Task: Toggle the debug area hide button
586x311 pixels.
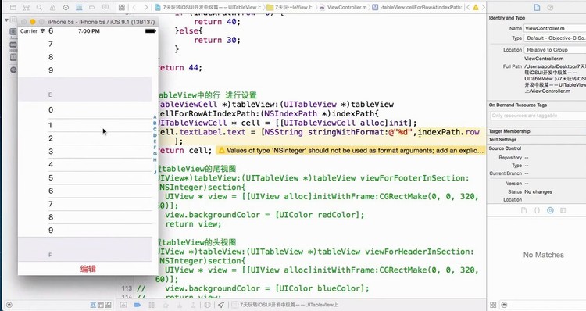Action: [123, 305]
